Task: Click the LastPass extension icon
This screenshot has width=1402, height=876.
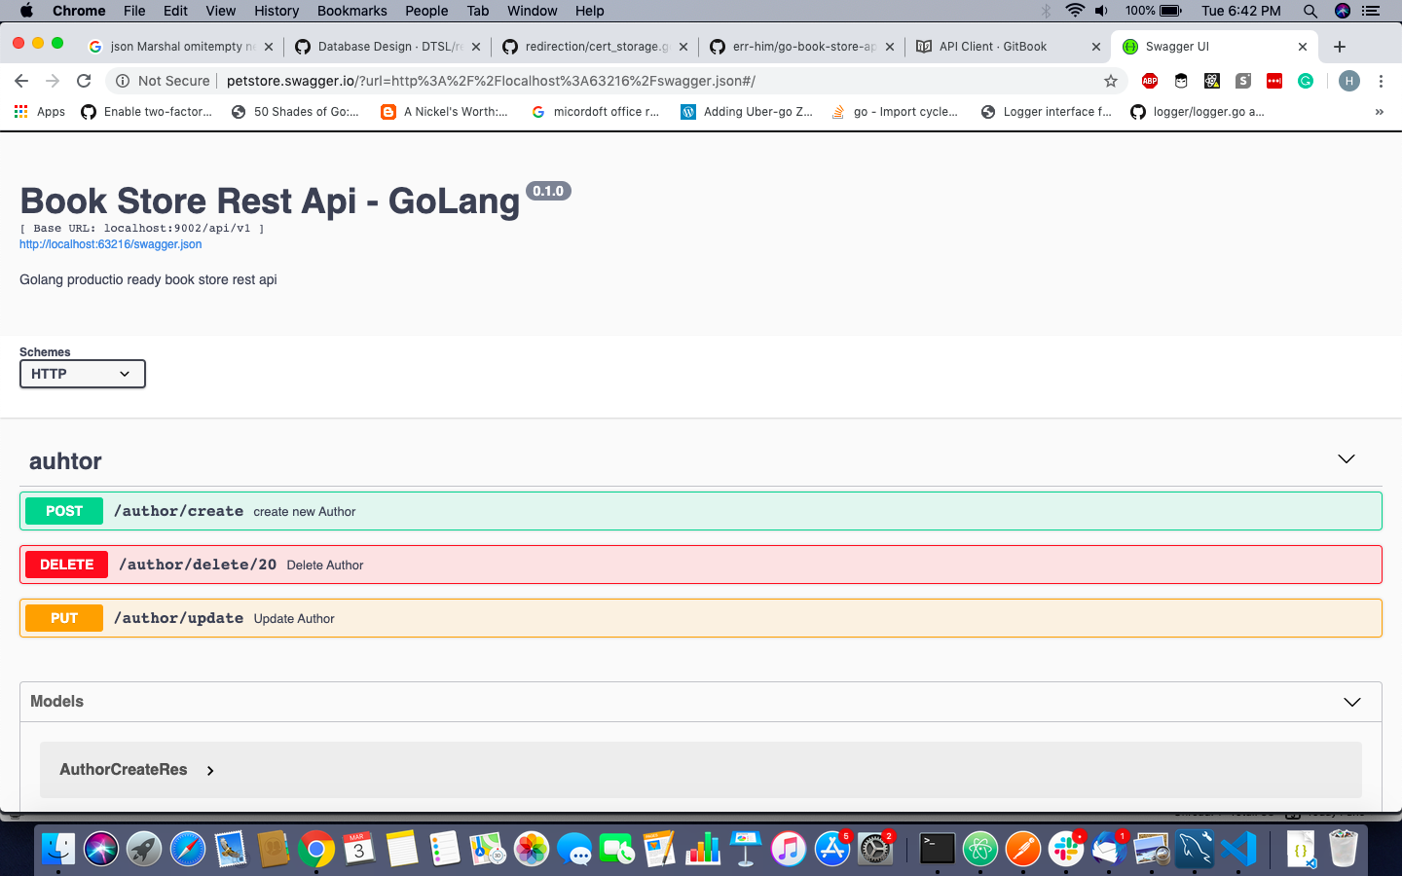Action: pyautogui.click(x=1273, y=81)
